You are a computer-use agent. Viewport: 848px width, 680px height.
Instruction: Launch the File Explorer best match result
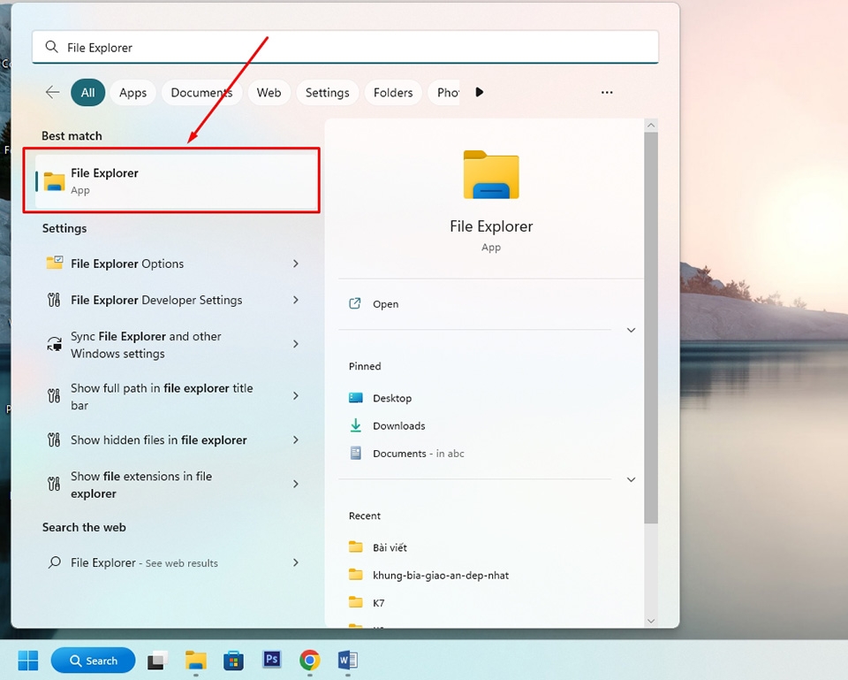click(x=105, y=180)
